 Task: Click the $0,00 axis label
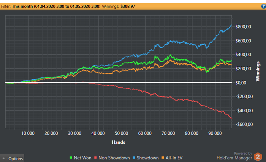(x=241, y=83)
